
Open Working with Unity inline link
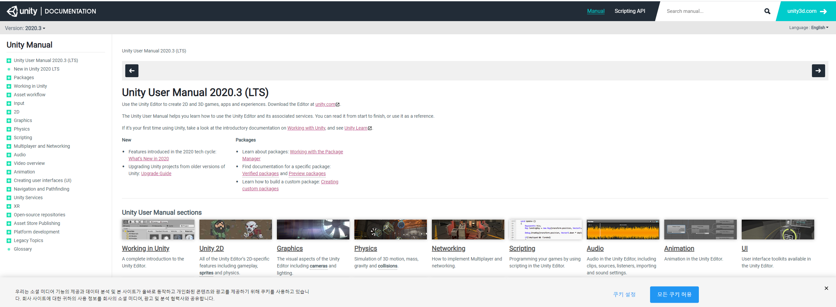coord(306,128)
